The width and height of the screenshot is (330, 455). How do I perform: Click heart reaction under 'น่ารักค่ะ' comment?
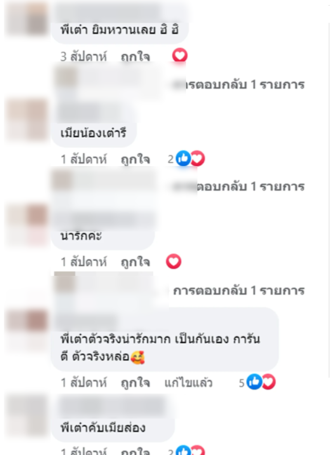173,261
